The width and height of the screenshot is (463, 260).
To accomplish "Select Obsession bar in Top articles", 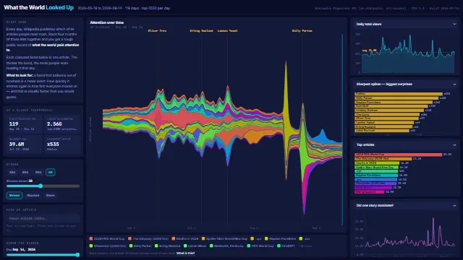I will tap(375, 183).
